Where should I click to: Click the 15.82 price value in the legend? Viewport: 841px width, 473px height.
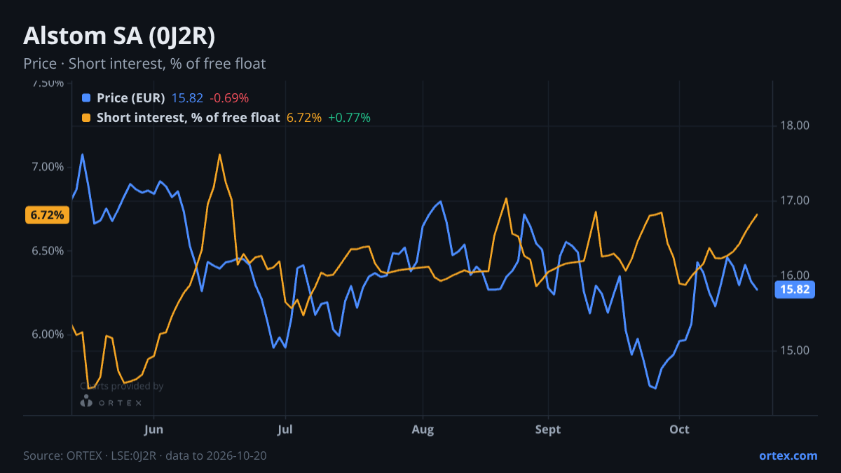[187, 98]
